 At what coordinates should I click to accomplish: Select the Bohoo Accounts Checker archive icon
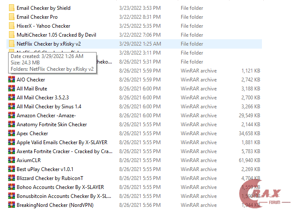click(12, 187)
